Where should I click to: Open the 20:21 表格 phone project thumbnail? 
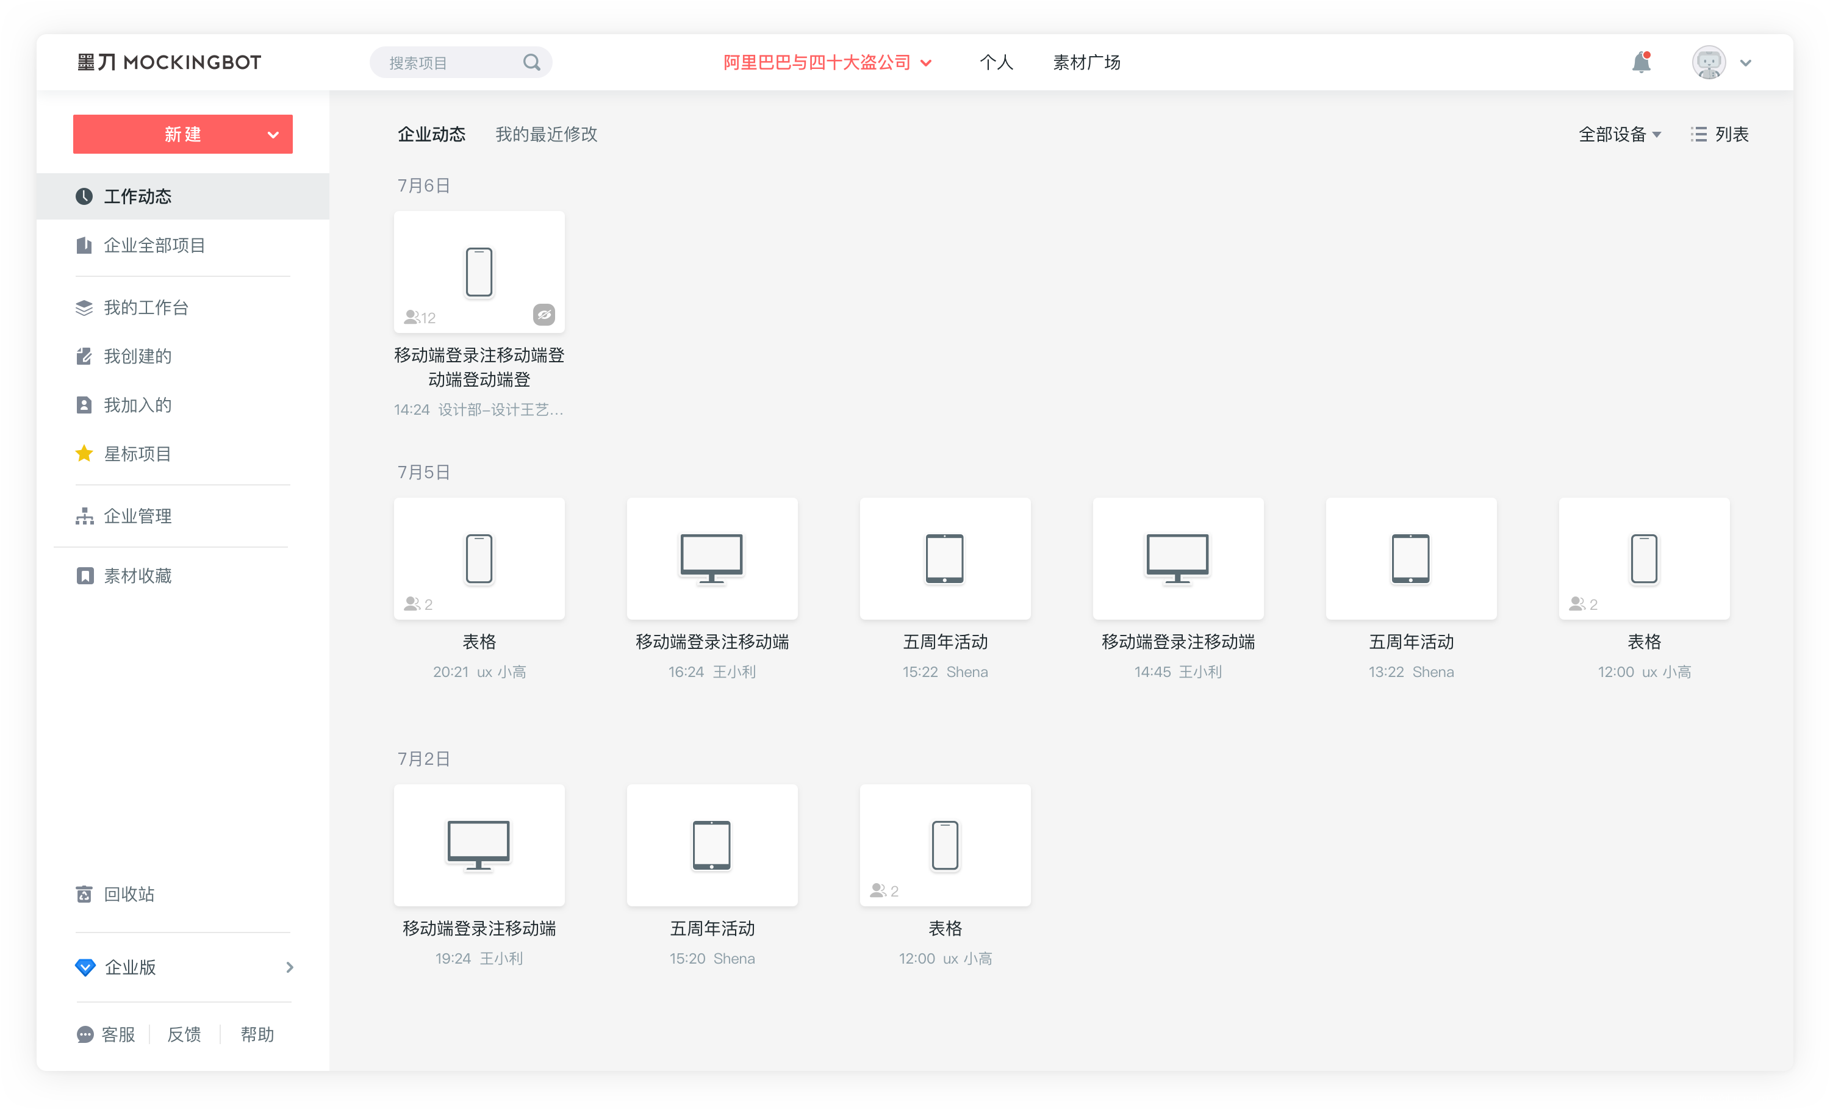[479, 558]
